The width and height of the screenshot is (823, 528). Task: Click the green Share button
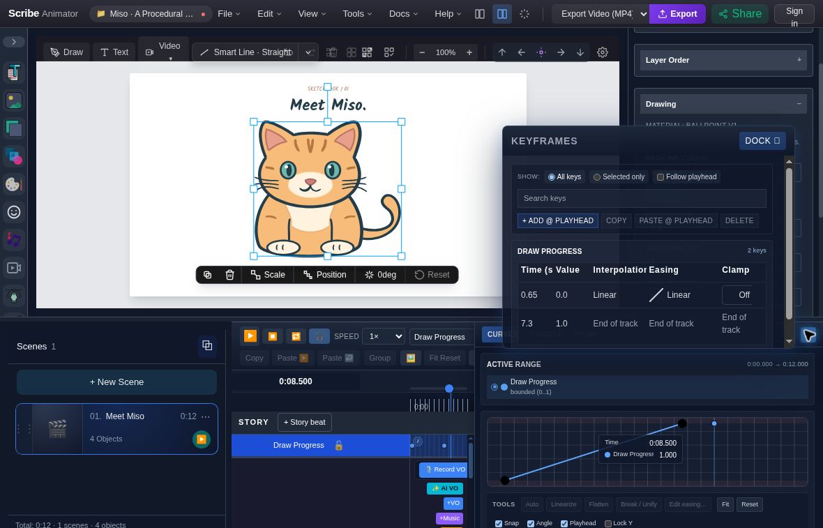[740, 14]
